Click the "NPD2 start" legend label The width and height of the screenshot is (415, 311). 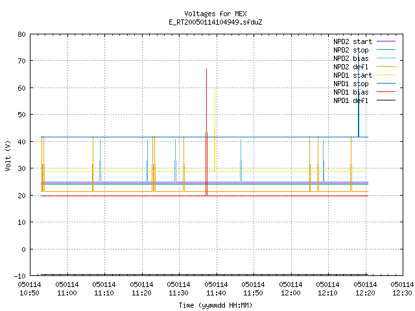(x=353, y=41)
